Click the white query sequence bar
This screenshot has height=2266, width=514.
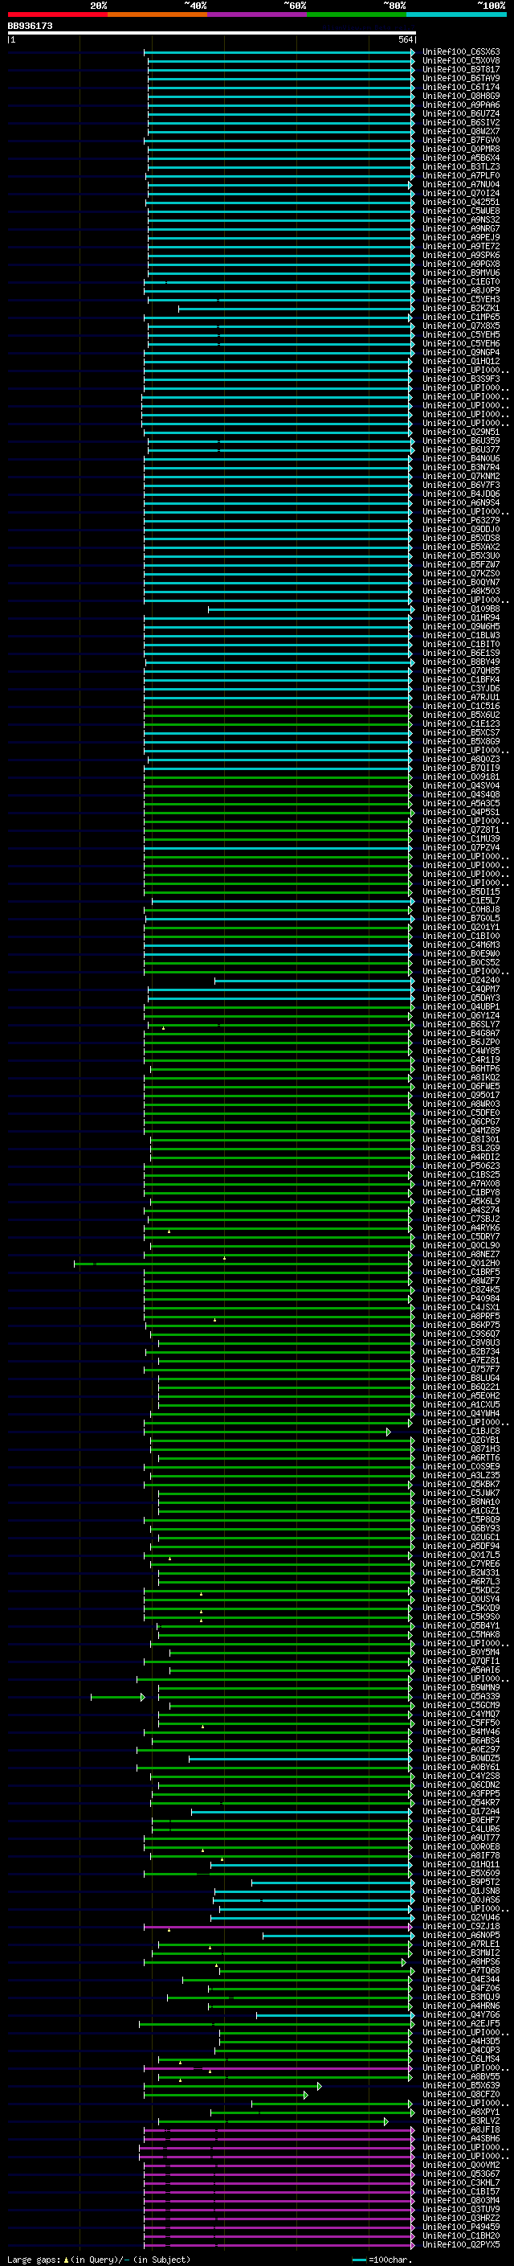pos(212,32)
